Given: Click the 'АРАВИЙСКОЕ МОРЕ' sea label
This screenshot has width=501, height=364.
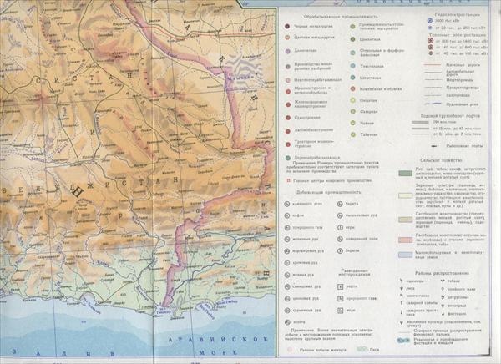Looking at the screenshot, I should coord(218,346).
